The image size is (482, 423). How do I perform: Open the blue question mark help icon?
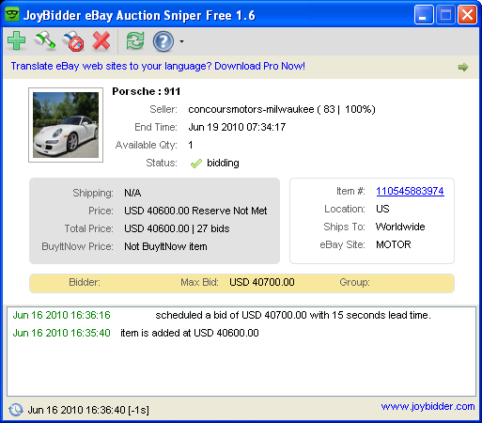click(x=163, y=41)
